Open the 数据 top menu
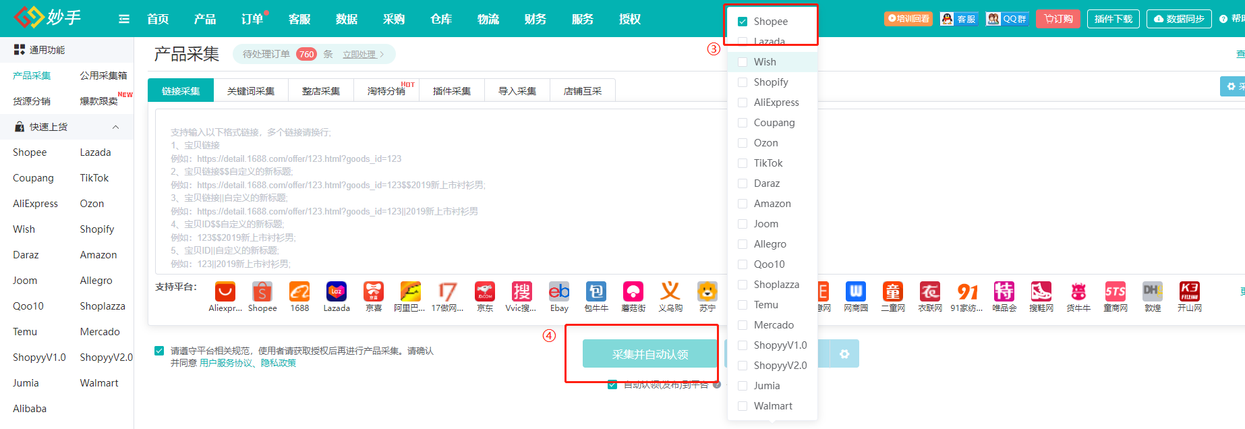The image size is (1245, 429). click(x=347, y=19)
